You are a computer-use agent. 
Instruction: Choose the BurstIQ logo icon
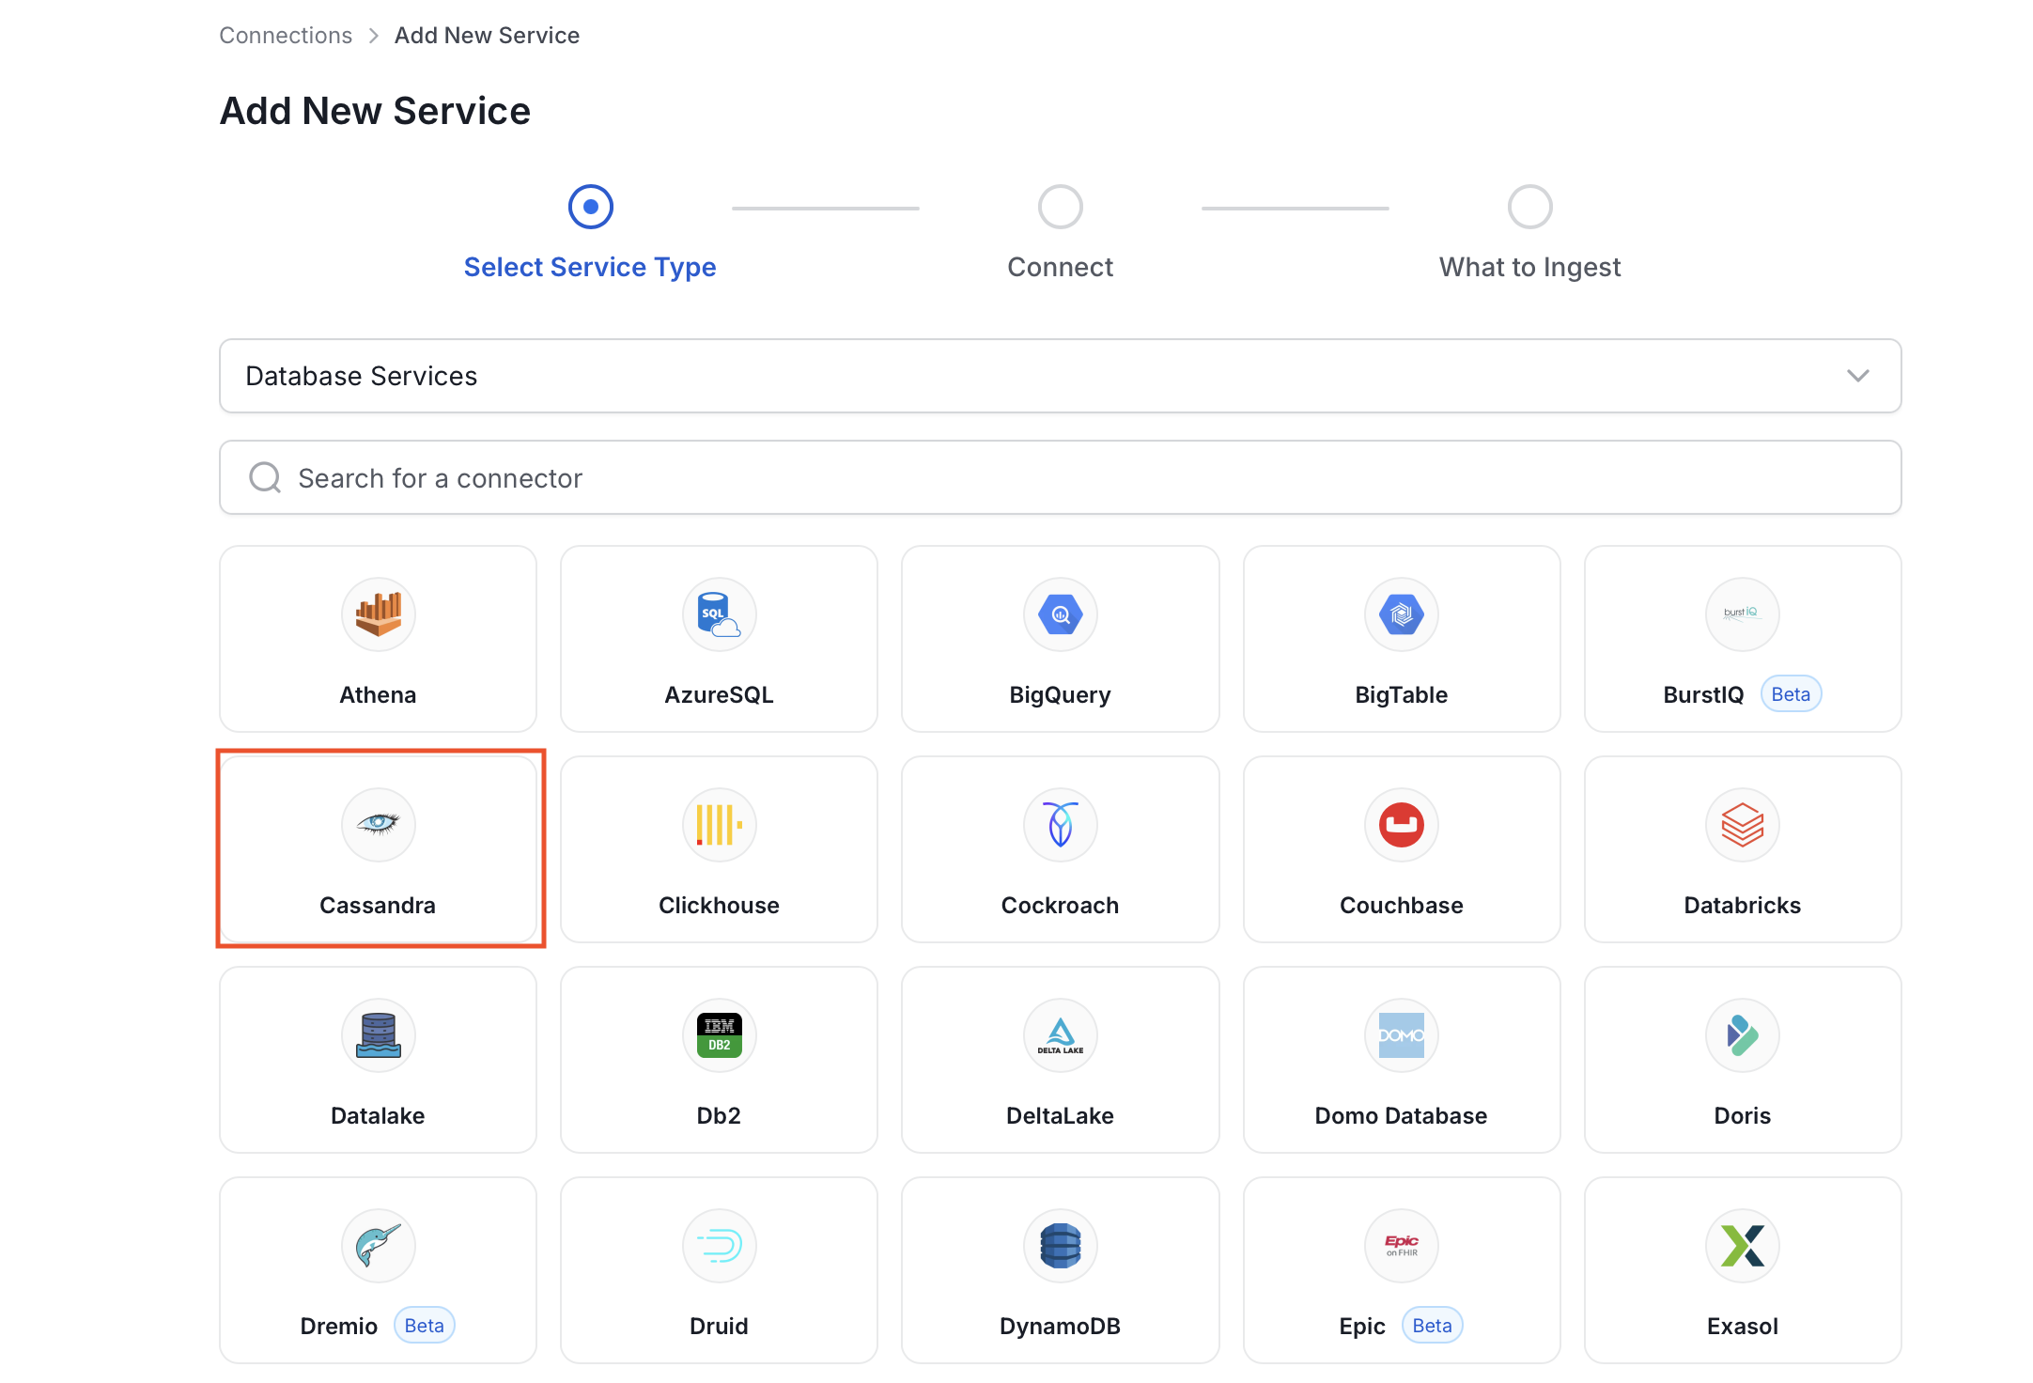[x=1743, y=614]
